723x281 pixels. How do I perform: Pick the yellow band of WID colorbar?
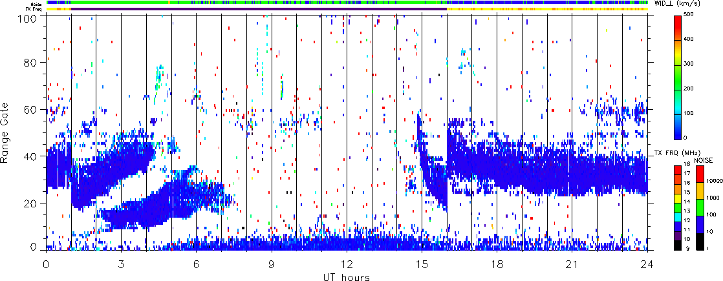677,53
